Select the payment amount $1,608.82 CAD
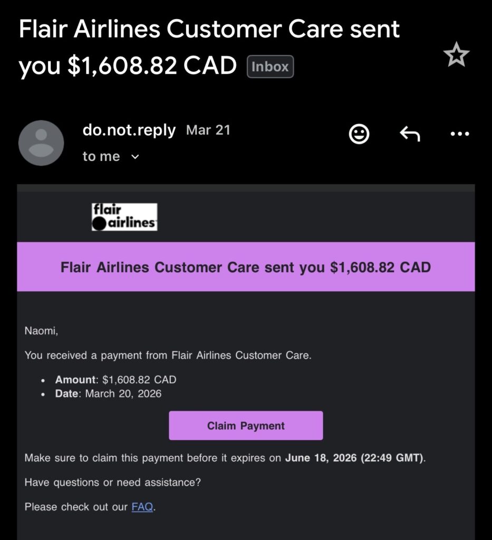The width and height of the screenshot is (492, 540). click(x=142, y=380)
